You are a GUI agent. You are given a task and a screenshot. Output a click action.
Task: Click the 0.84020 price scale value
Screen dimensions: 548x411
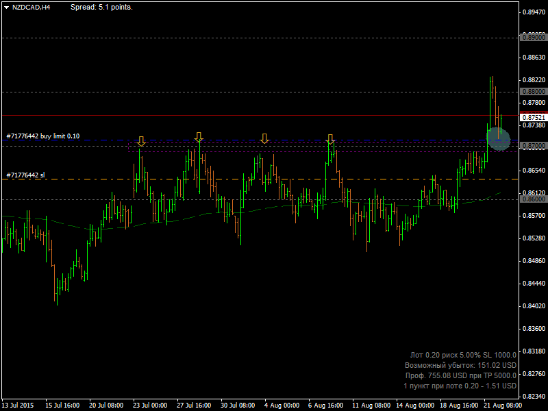534,306
